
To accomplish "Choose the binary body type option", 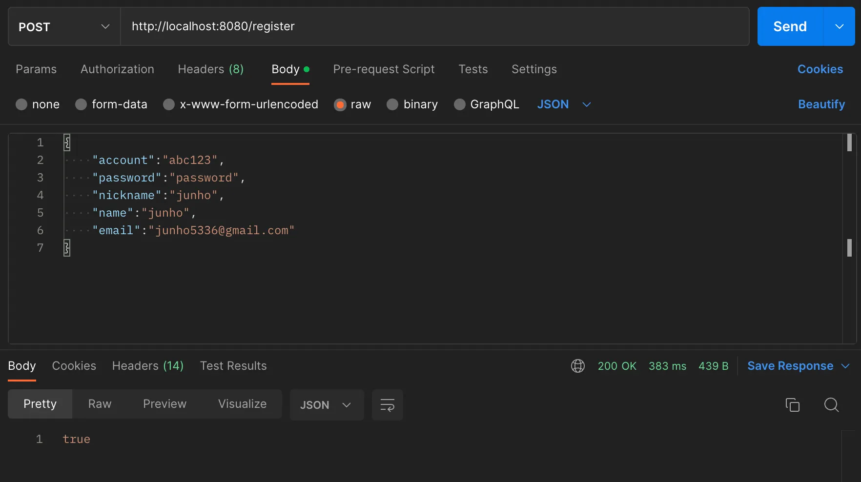I will (392, 104).
